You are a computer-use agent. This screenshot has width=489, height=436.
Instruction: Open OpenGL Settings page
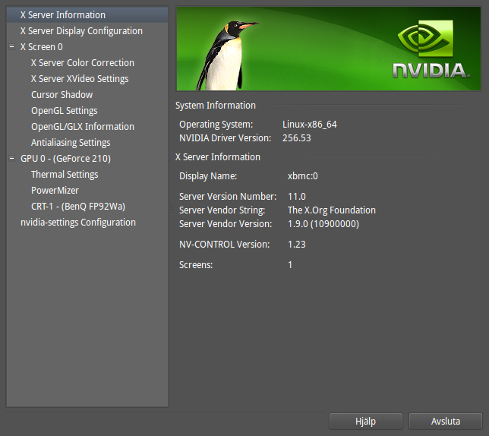[x=65, y=111]
